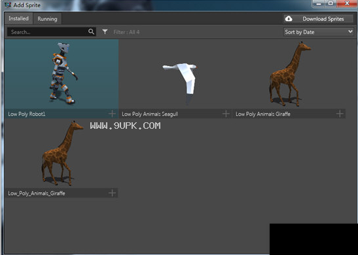Click the Low Poly Animals Giraffe label
This screenshot has height=255, width=358.
pos(263,114)
